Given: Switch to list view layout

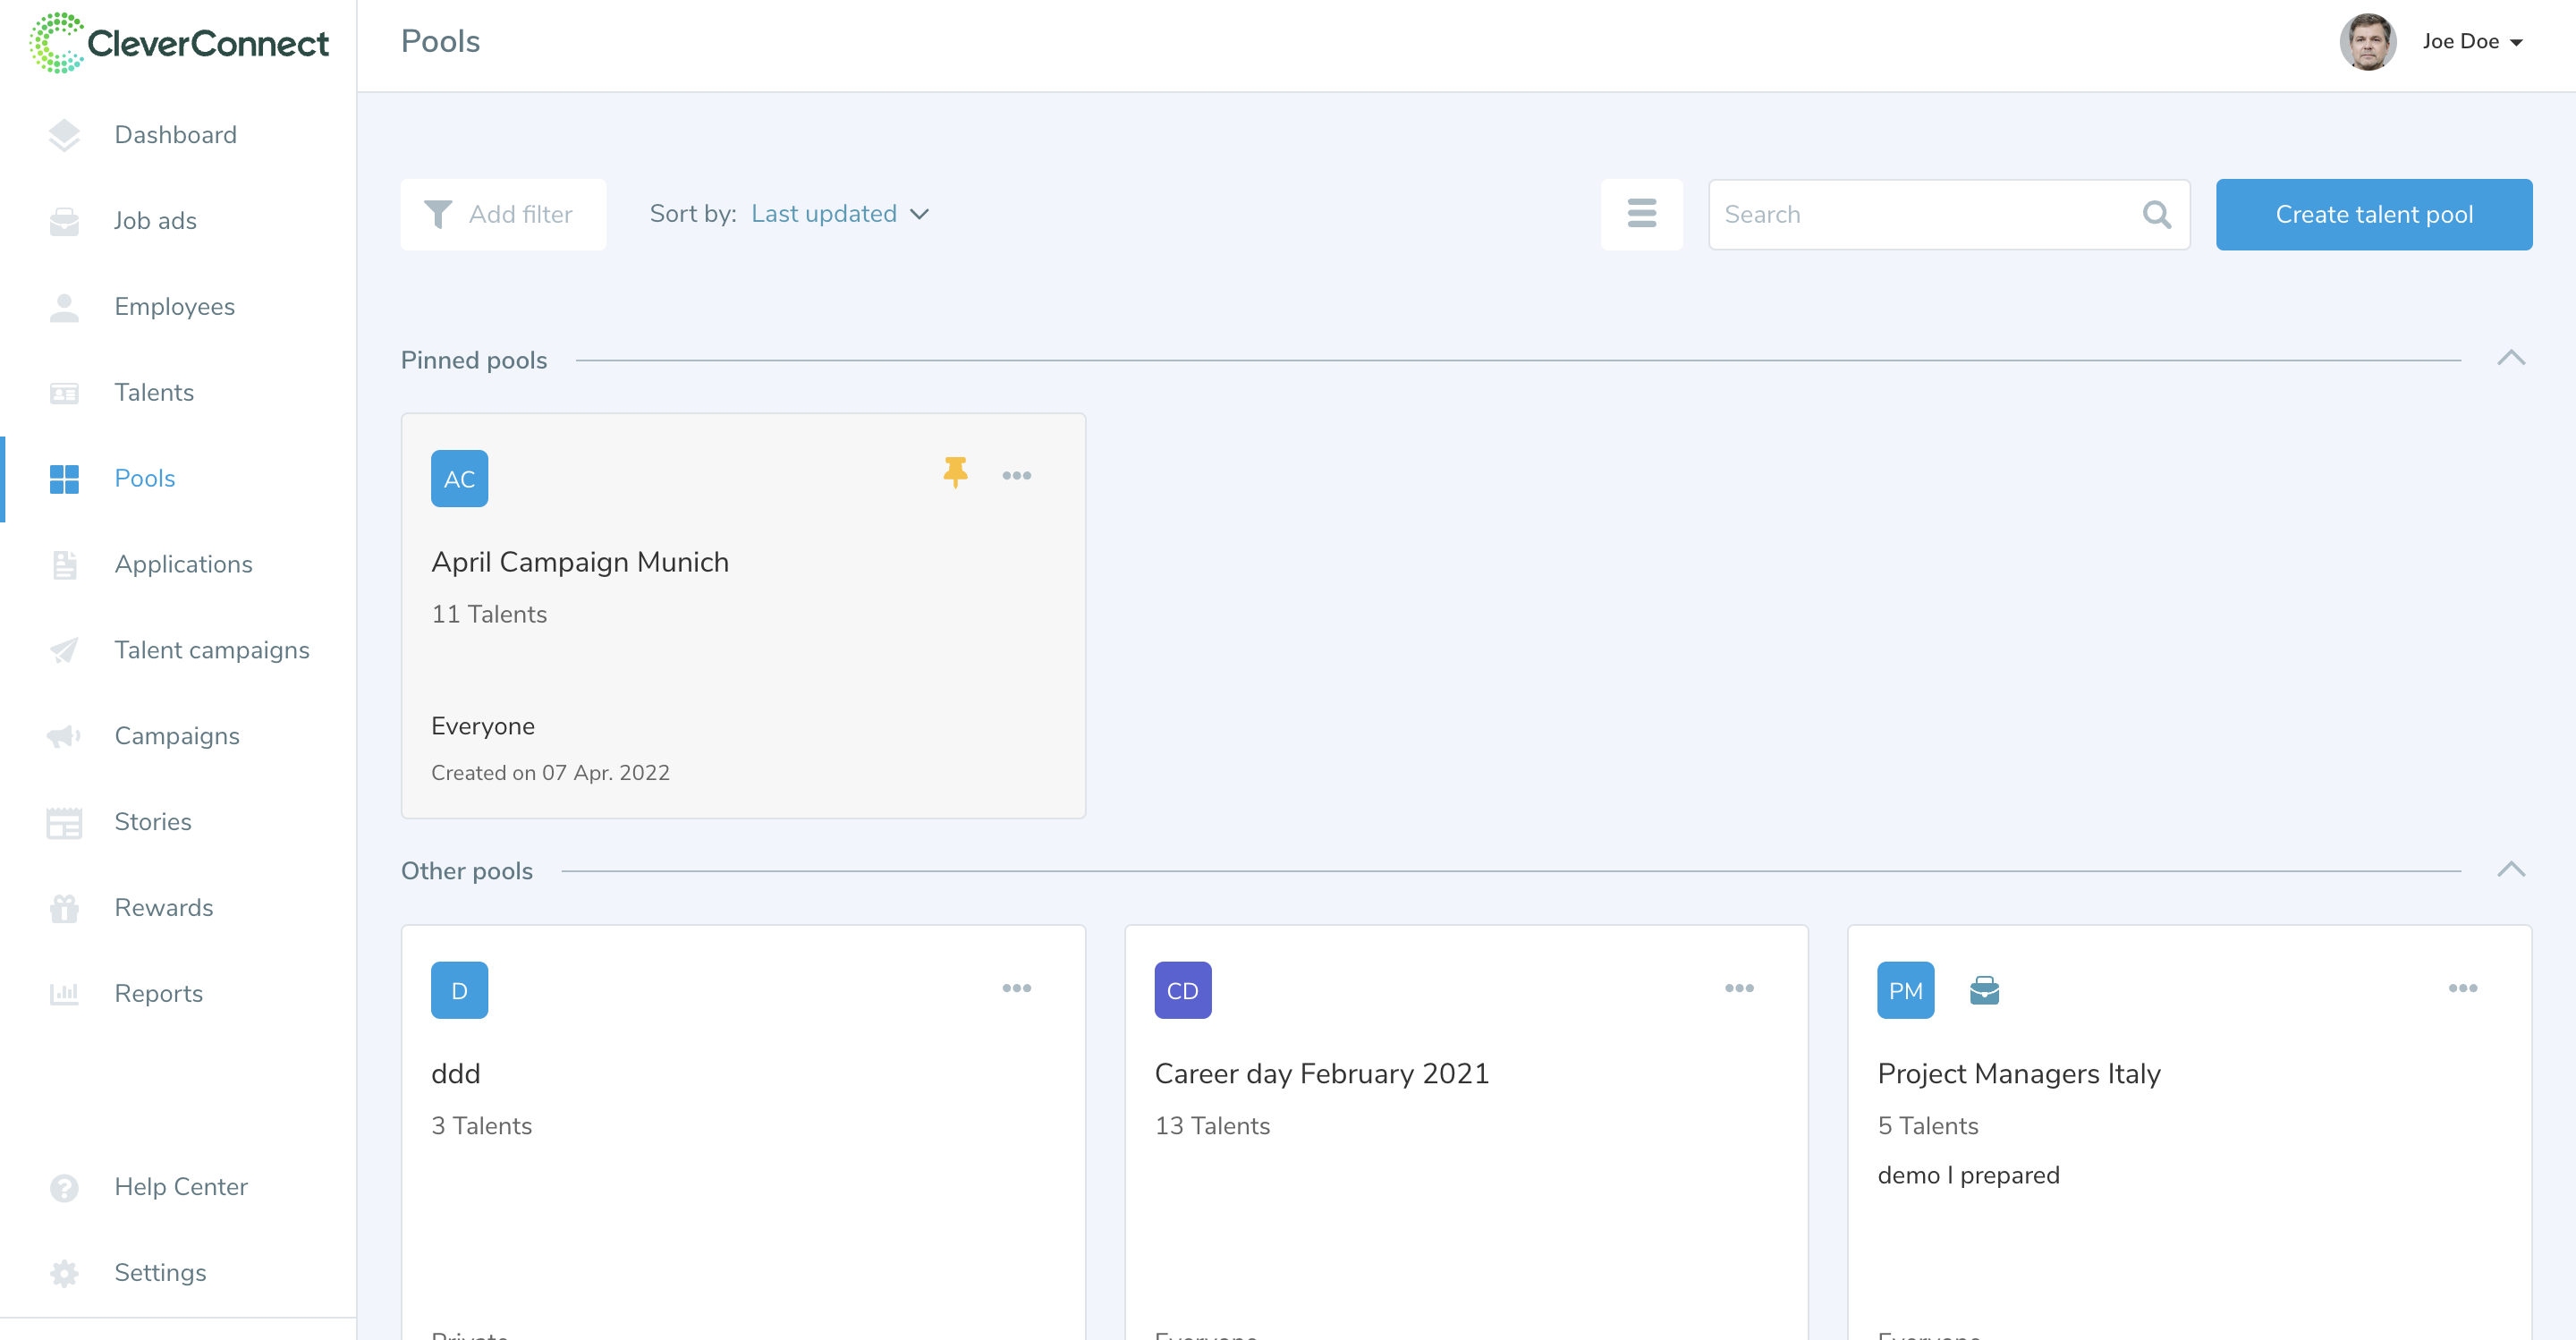Looking at the screenshot, I should 1641,214.
